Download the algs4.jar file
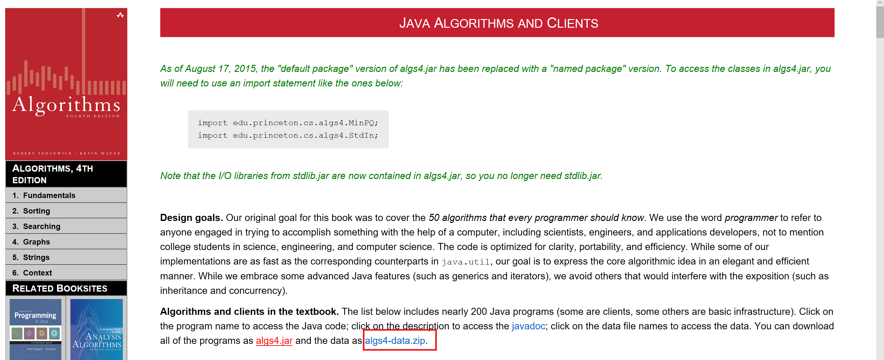This screenshot has height=360, width=884. pos(274,340)
